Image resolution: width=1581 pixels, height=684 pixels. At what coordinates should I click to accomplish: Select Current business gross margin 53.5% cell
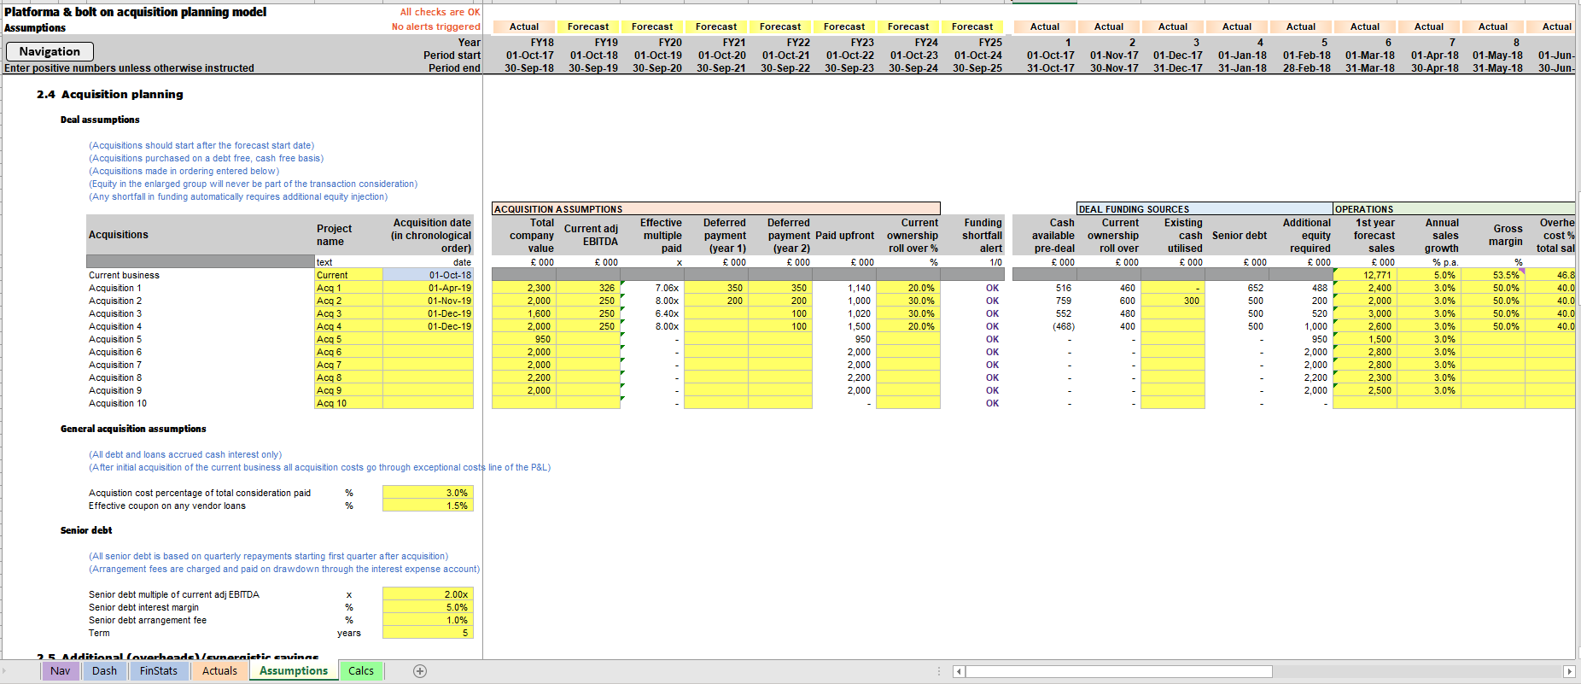pyautogui.click(x=1493, y=275)
